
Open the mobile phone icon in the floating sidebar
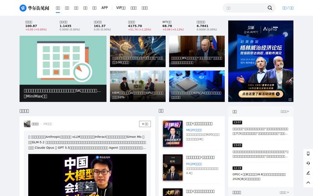coord(308,154)
